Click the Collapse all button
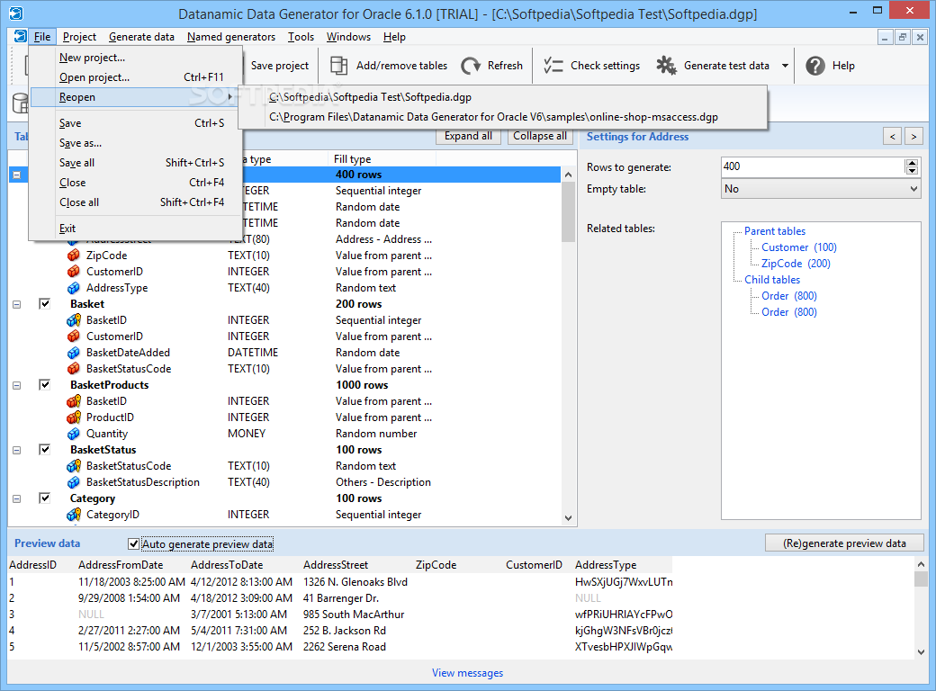Screen dimensions: 936x691 click(540, 136)
